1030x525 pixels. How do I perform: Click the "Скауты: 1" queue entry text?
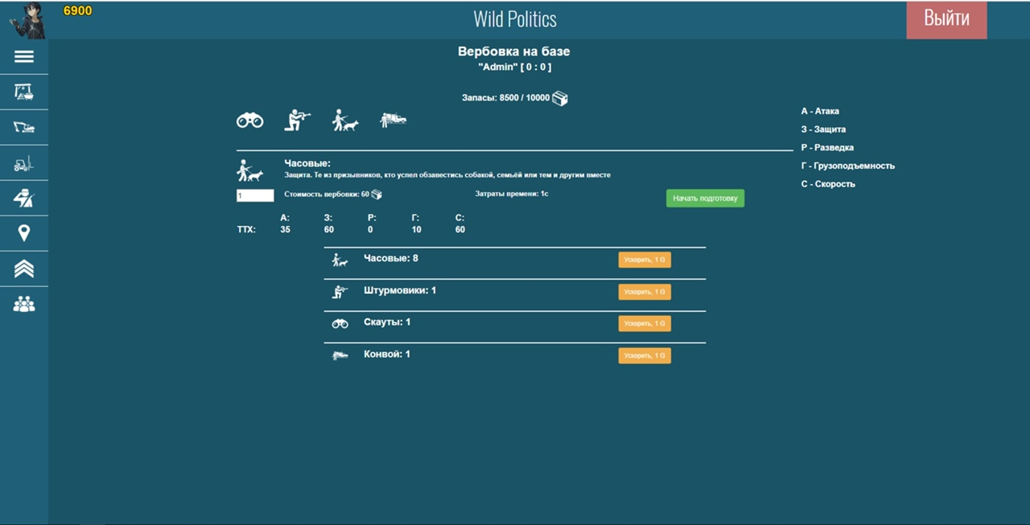[387, 322]
